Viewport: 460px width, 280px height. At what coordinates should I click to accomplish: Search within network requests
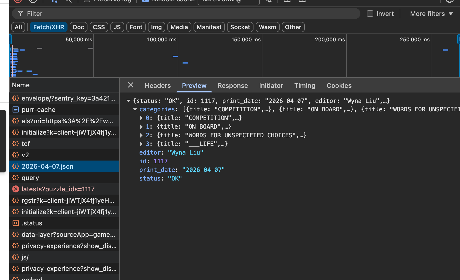pyautogui.click(x=68, y=1)
